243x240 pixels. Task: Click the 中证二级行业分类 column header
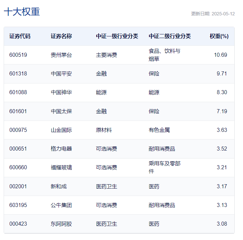[170, 36]
